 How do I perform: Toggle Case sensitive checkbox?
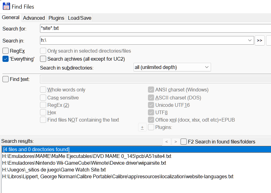tap(43, 98)
